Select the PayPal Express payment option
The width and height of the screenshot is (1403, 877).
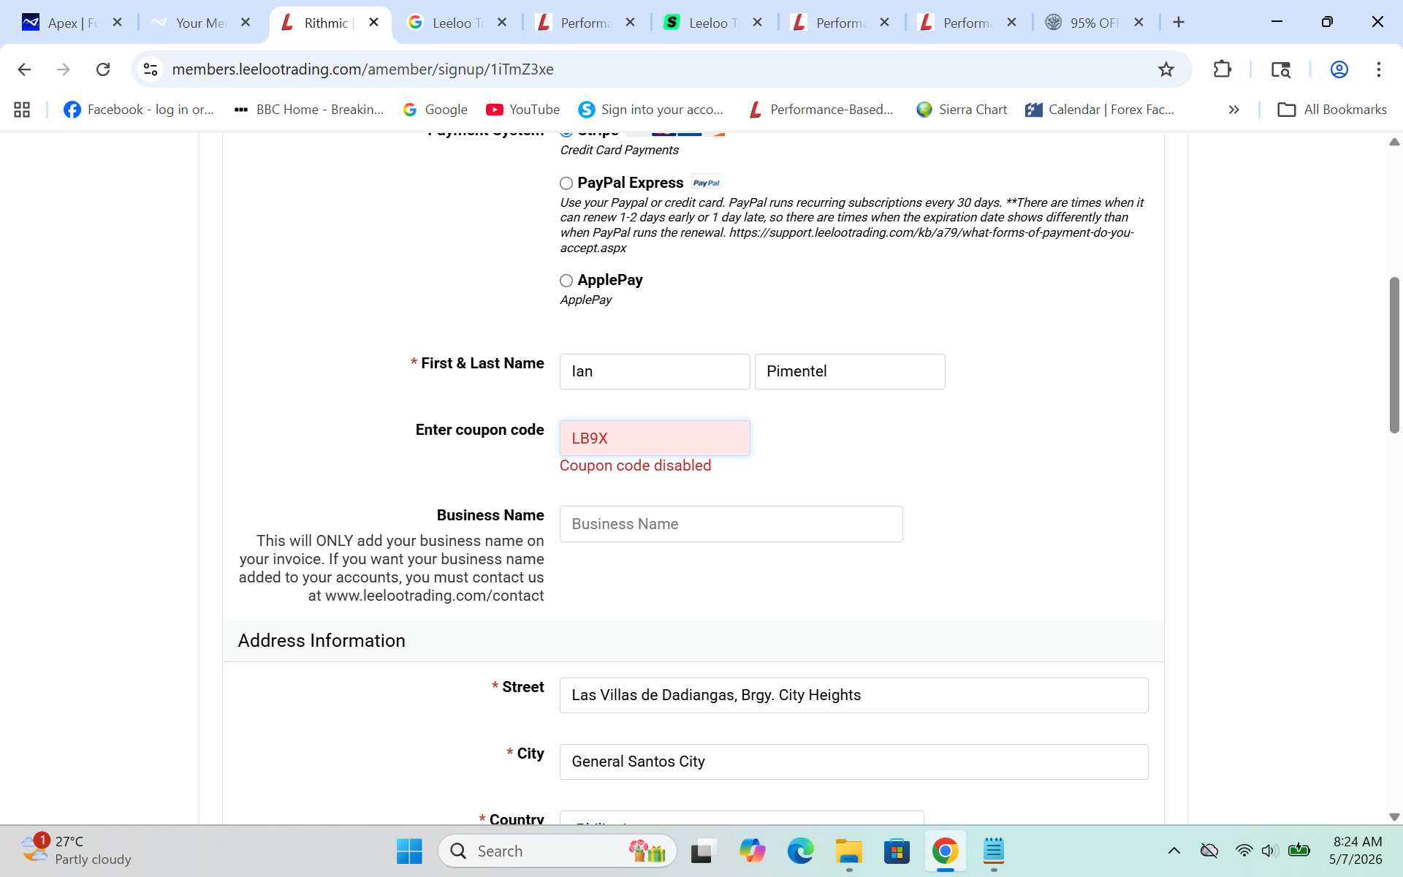click(x=566, y=183)
